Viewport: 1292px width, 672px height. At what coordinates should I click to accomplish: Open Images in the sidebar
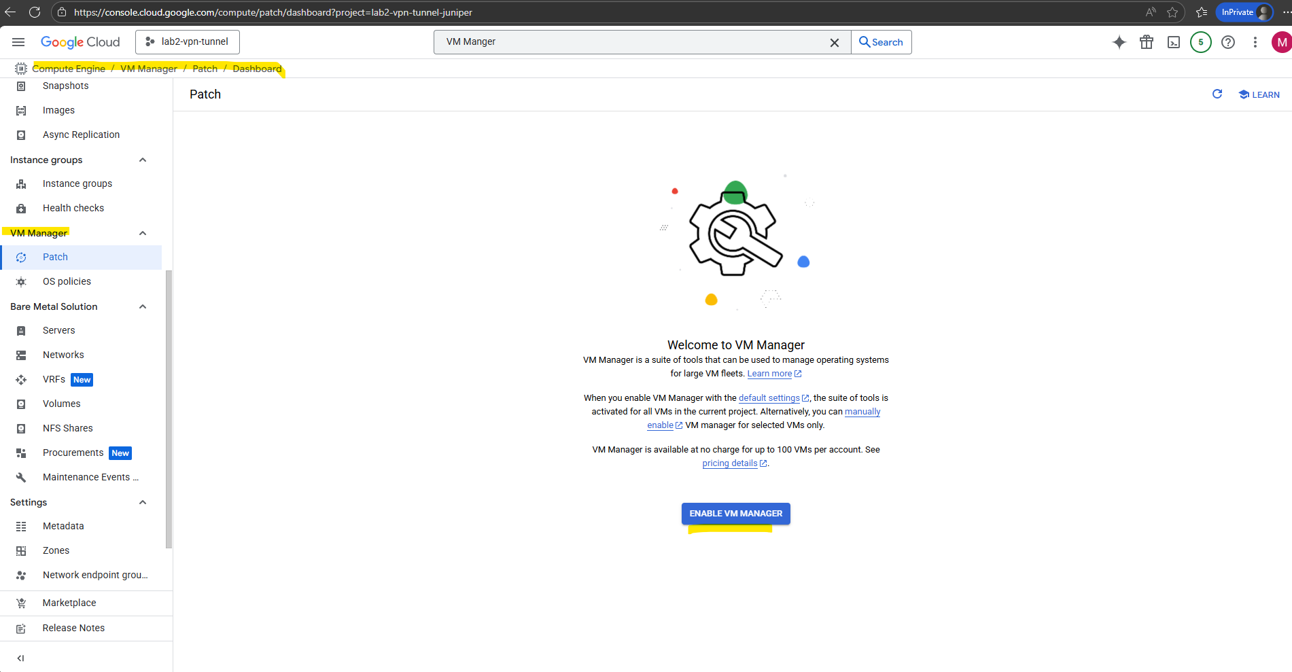(x=82, y=110)
